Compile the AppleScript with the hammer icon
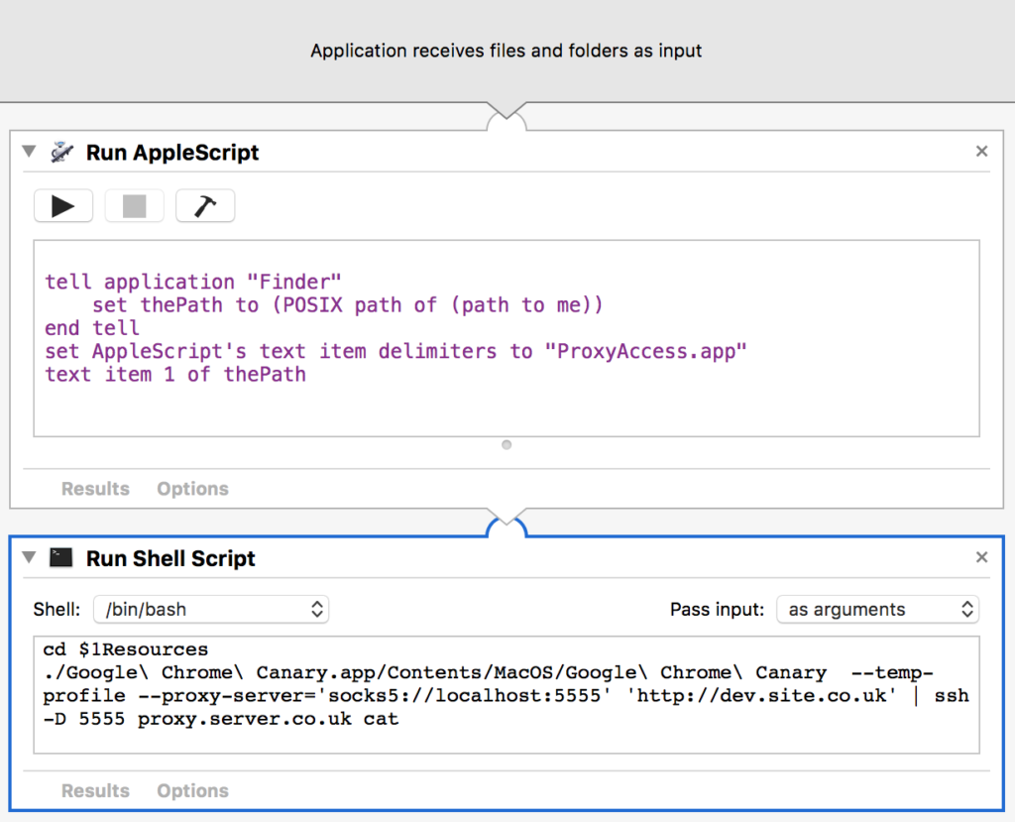The image size is (1015, 822). (x=205, y=206)
